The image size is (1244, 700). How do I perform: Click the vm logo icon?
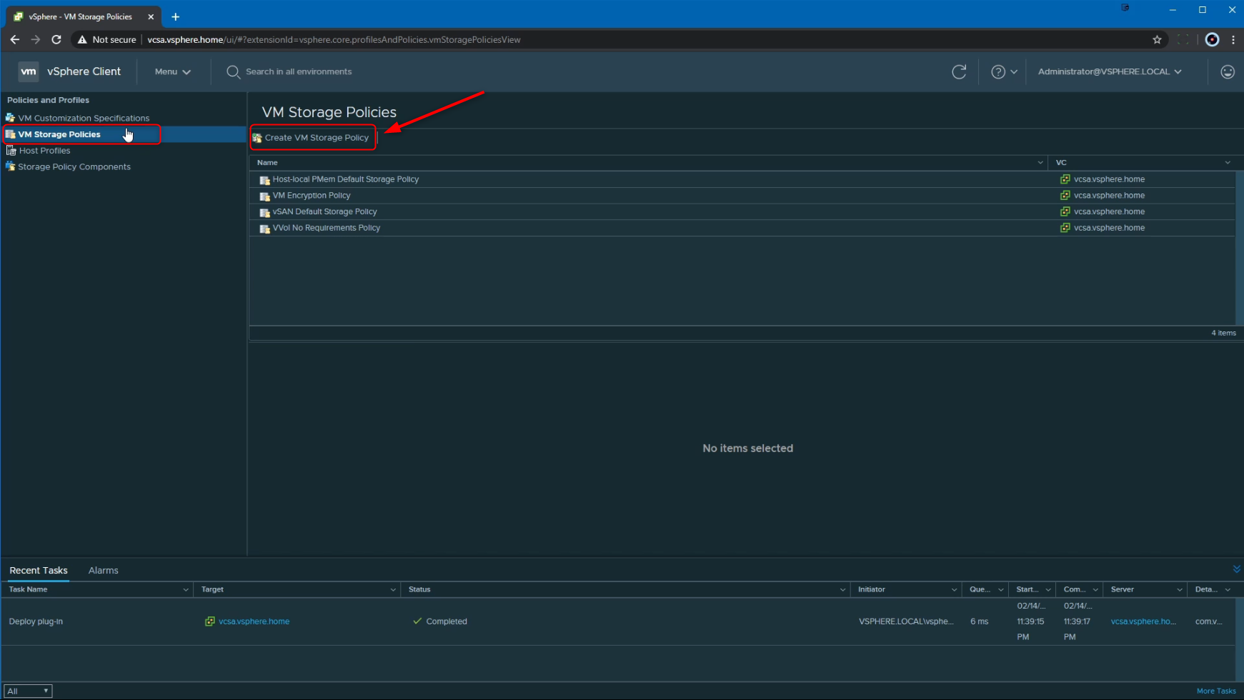(x=29, y=71)
